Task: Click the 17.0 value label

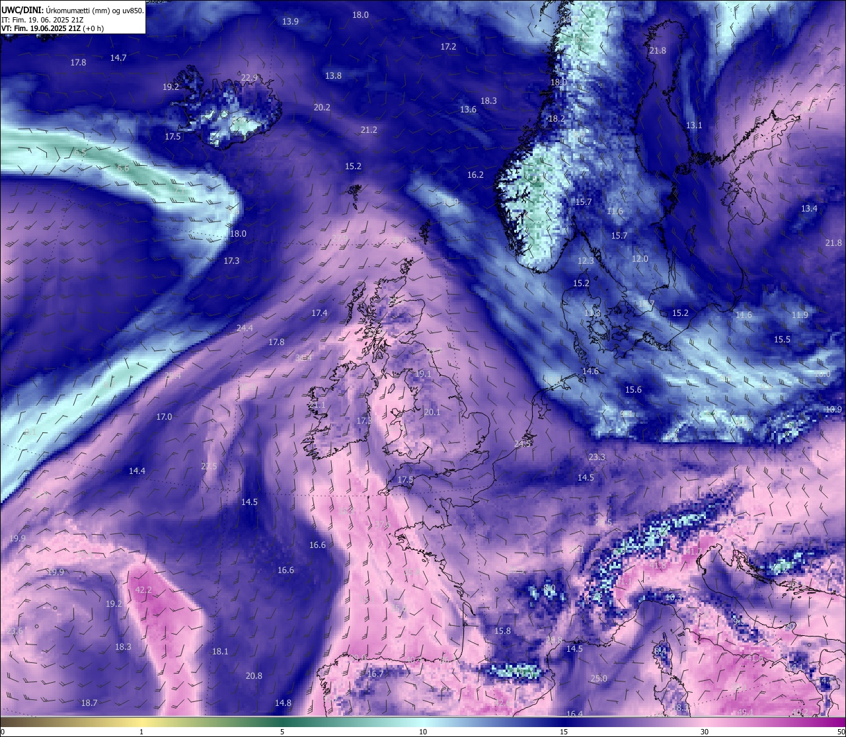Action: coord(164,416)
